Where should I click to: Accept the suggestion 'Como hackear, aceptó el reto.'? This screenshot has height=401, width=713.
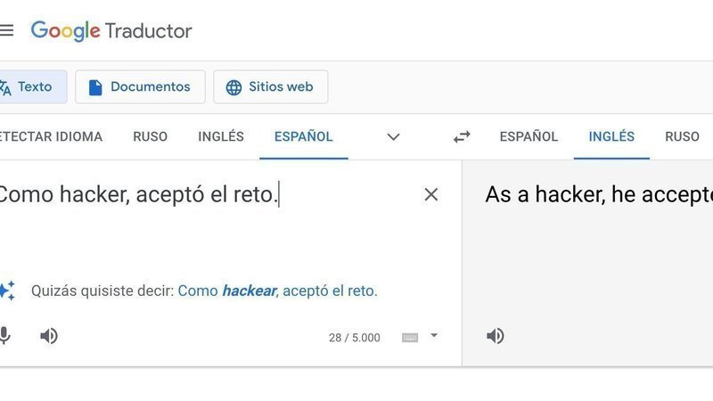(277, 291)
